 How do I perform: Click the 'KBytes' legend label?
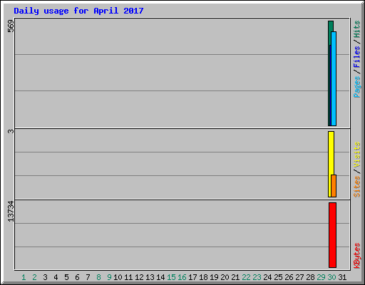pos(356,256)
